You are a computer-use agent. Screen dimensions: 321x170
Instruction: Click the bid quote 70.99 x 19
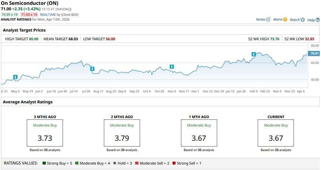point(10,14)
